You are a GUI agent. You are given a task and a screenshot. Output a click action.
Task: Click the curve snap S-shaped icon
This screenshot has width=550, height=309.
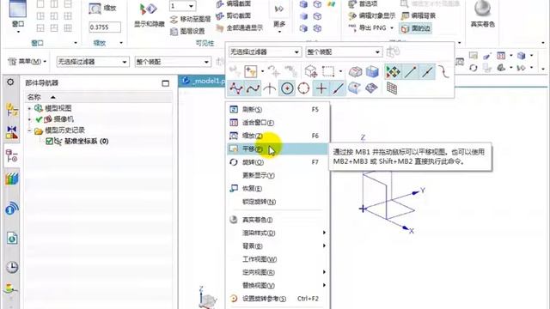(x=443, y=71)
